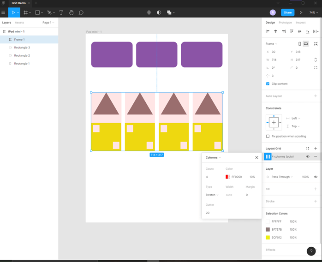
Task: Switch to the Prototype tab
Action: 285,23
